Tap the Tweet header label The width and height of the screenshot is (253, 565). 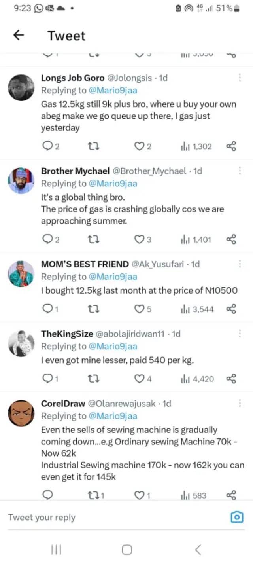66,35
